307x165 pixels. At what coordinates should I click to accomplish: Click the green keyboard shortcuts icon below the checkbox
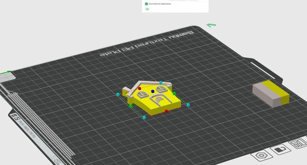(147, 9)
